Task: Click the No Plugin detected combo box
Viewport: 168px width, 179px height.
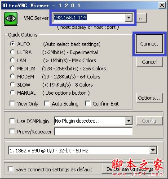Action: click(x=93, y=121)
